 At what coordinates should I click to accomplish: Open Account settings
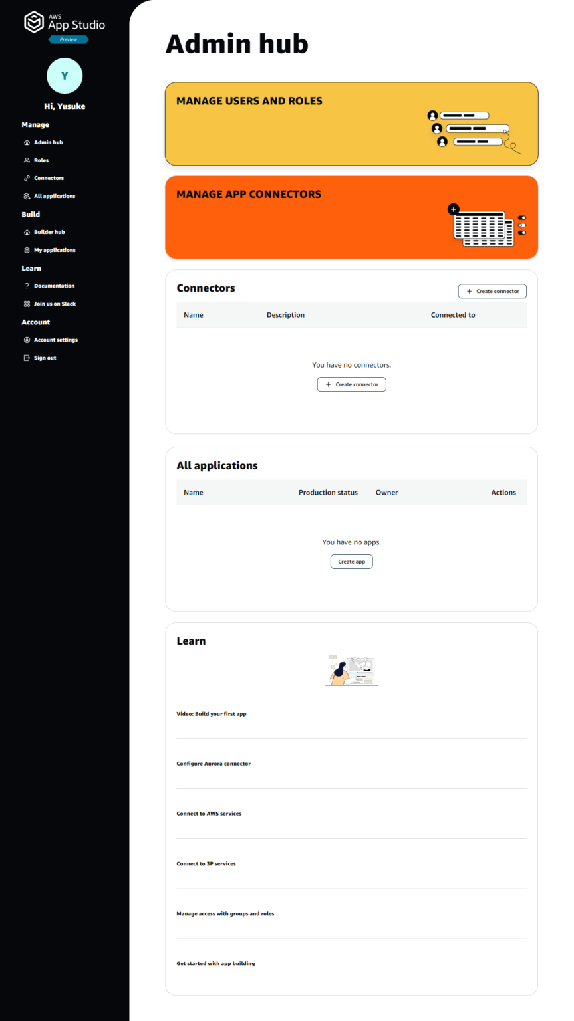tap(57, 340)
